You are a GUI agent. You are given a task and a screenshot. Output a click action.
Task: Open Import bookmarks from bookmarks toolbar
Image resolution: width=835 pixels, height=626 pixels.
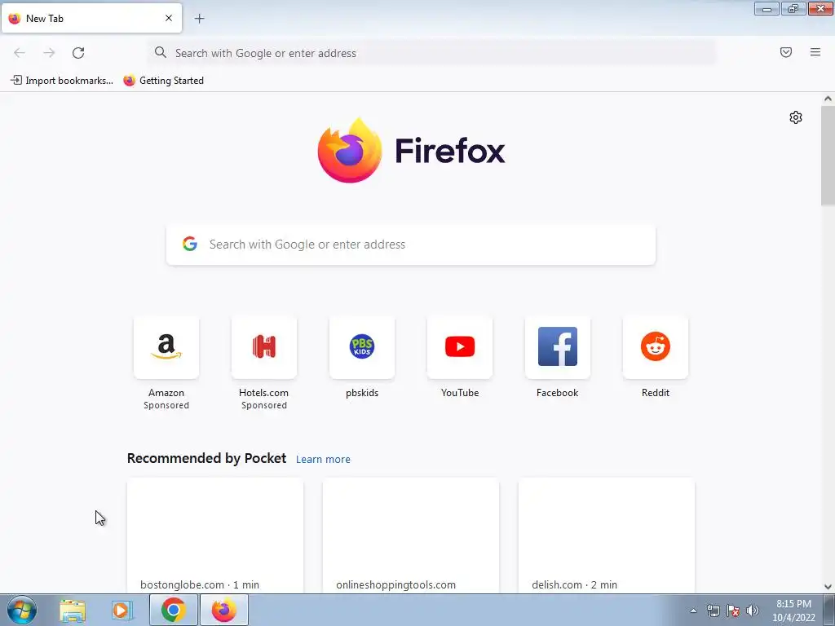click(x=62, y=81)
